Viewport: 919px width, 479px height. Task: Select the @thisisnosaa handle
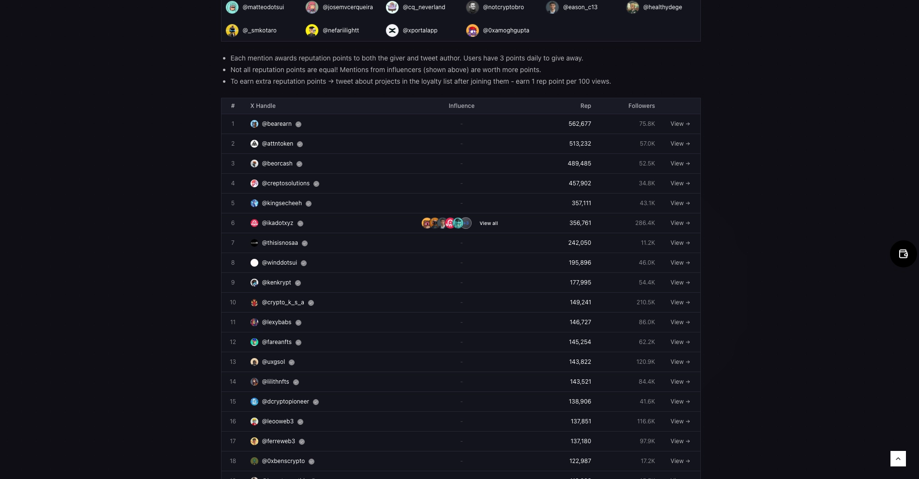coord(280,243)
